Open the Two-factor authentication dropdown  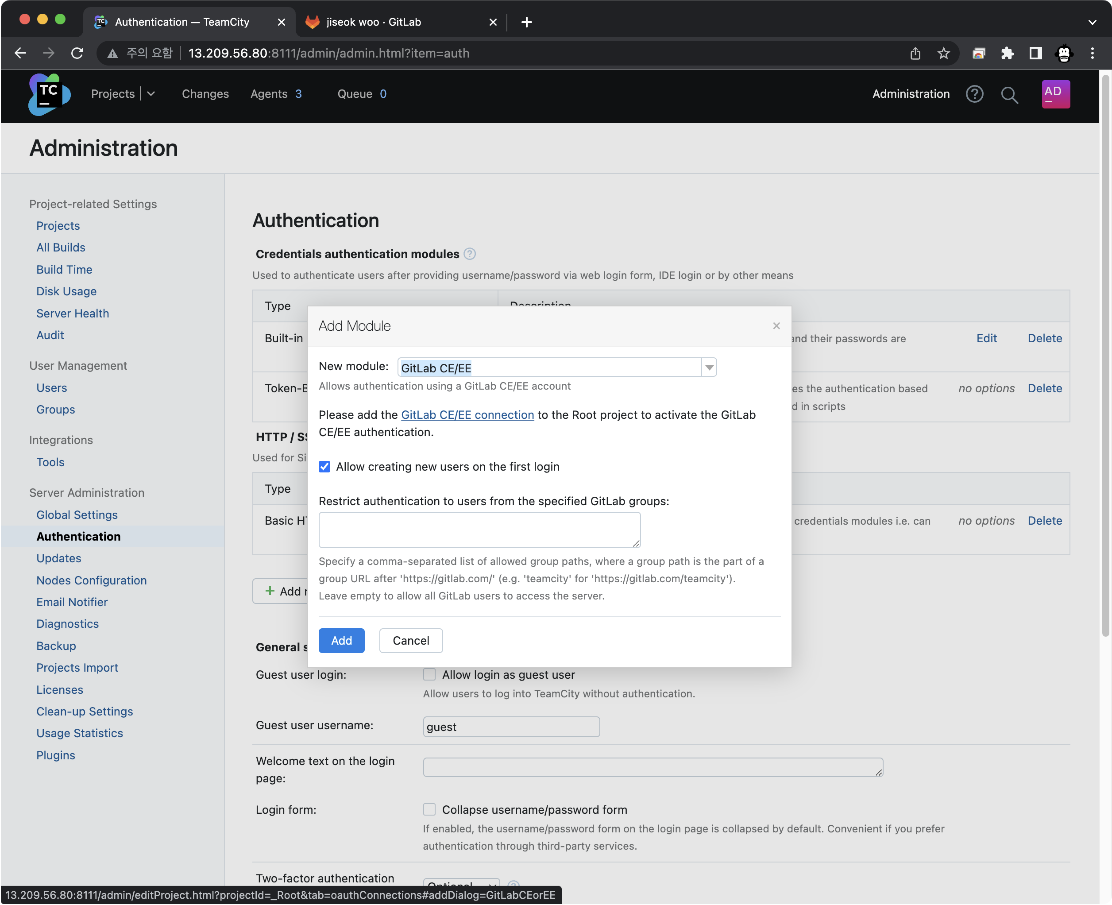coord(461,885)
